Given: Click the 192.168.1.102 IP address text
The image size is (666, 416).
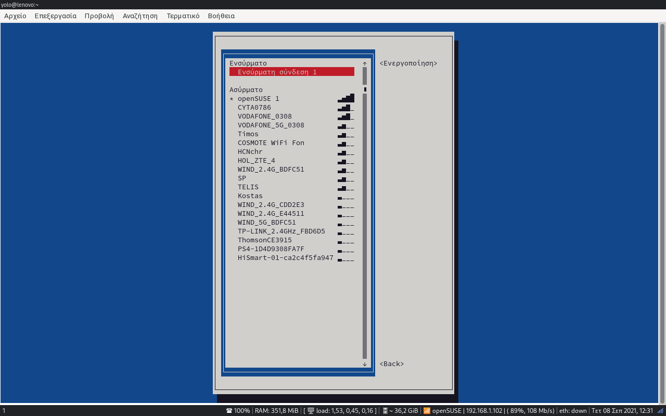Looking at the screenshot, I should click(x=484, y=411).
